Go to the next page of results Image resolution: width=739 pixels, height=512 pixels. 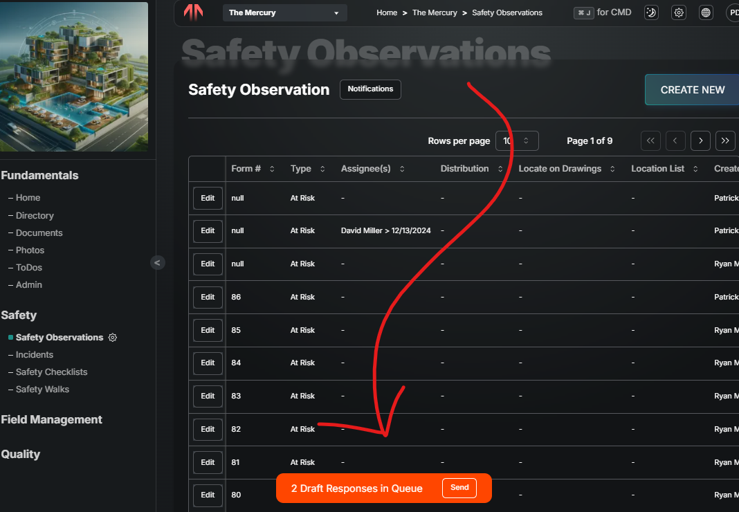pos(700,140)
